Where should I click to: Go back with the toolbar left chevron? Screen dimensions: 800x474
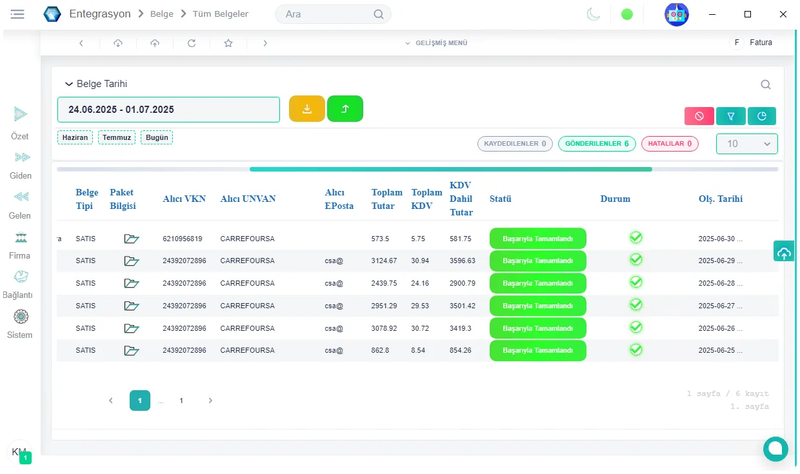(81, 43)
